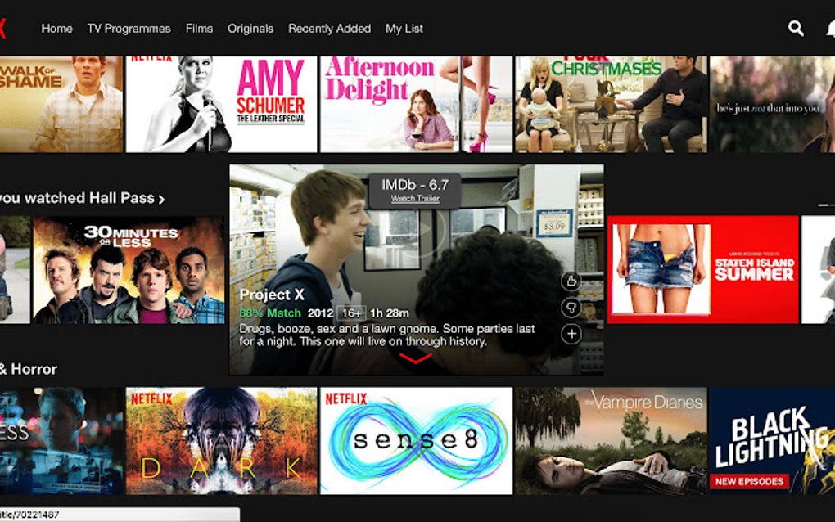Viewport: 835px width, 522px height.
Task: Add Project X to My List
Action: point(571,334)
